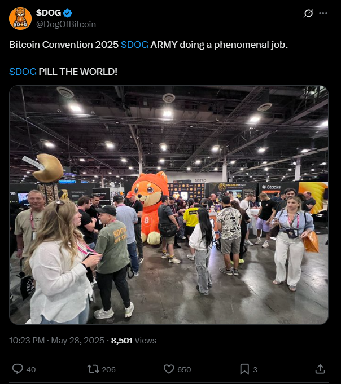This screenshot has width=341, height=384.
Task: Click the 8,501 Views count
Action: coord(134,341)
